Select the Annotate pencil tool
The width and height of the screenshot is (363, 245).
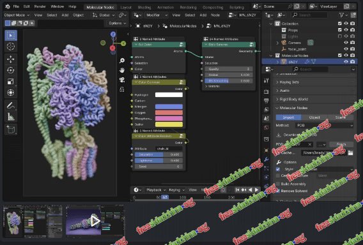[x=11, y=105]
